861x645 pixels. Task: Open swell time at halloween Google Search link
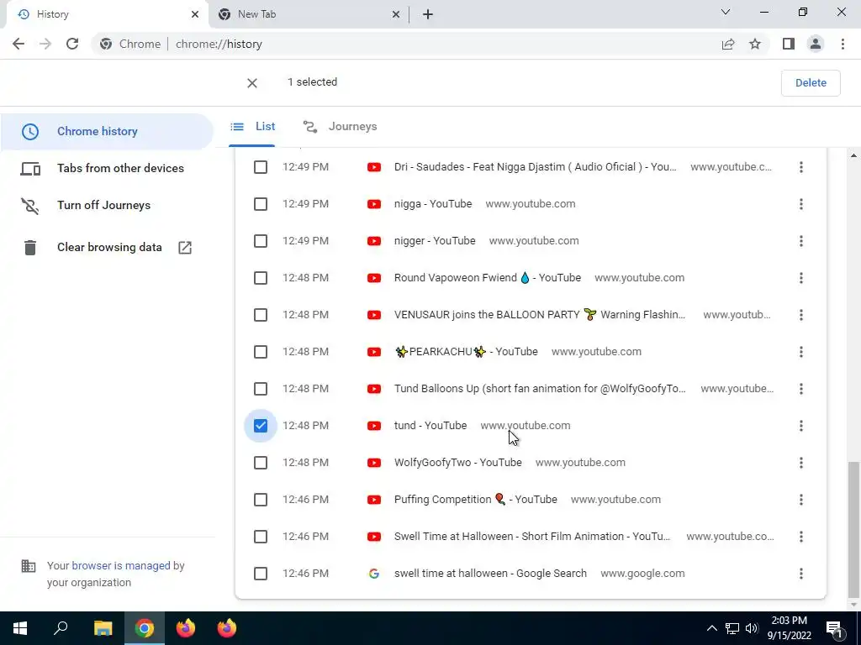pyautogui.click(x=490, y=574)
